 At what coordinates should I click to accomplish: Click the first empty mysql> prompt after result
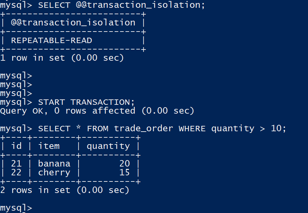(x=16, y=76)
